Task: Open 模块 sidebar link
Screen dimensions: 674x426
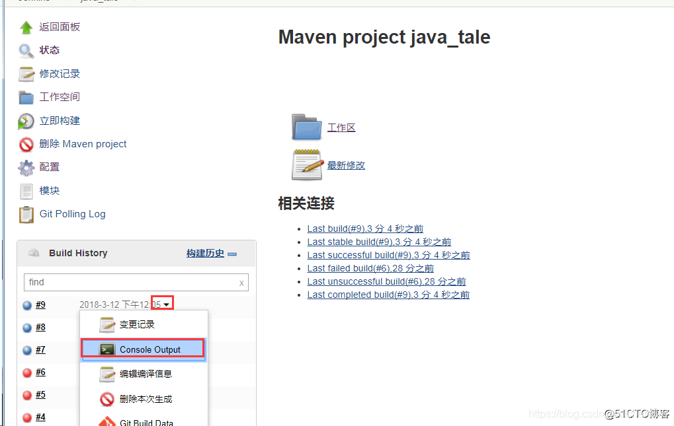Action: tap(50, 190)
